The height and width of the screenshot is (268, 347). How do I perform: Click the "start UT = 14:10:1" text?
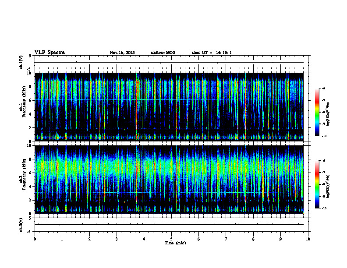pos(212,53)
